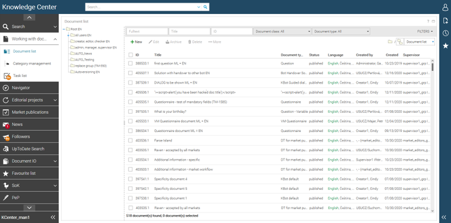This screenshot has height=223, width=451.
Task: Click the folder icon beside view selector
Action: tap(390, 41)
